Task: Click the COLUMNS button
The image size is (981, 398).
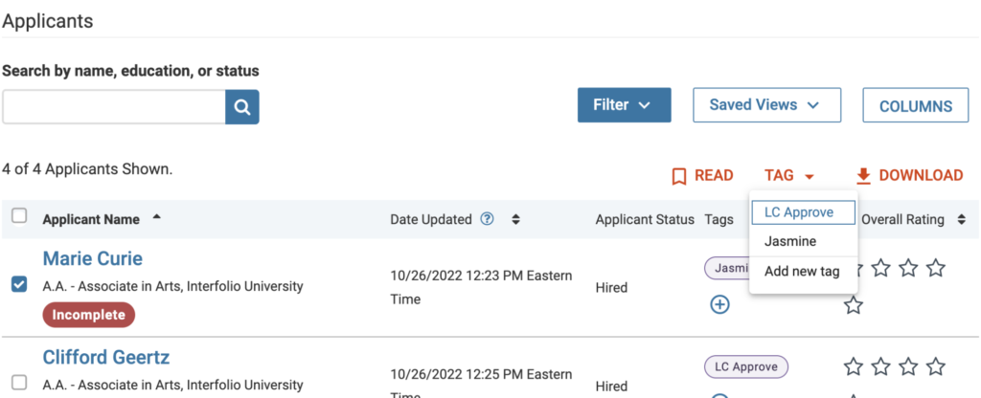Action: (915, 105)
